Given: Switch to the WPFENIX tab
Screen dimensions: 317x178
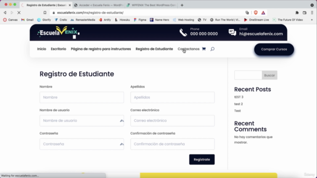Looking at the screenshot, I should coord(152,5).
